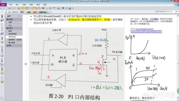
Task: Click the yellow notebook icon under 高线
Action: (2, 42)
